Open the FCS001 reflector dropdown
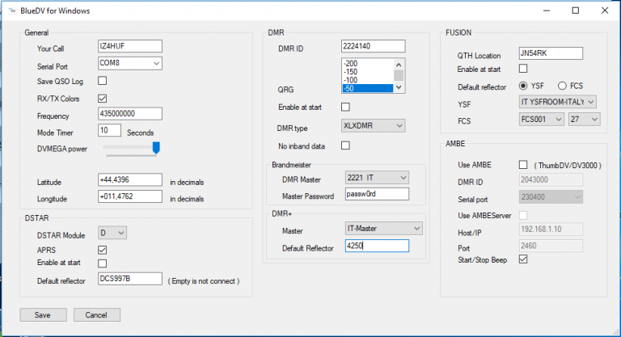Viewport: 621px width, 337px height. 542,119
